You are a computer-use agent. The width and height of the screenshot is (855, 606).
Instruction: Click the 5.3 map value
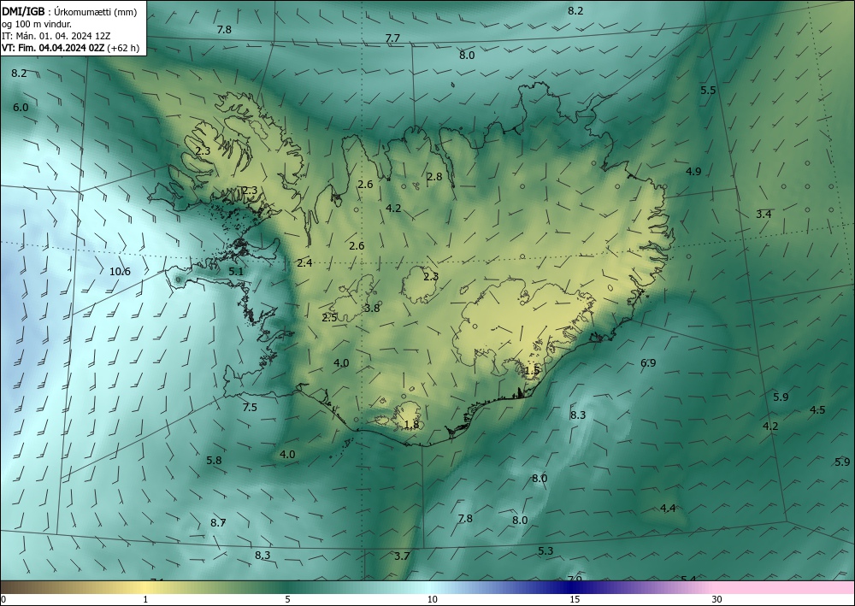pos(545,551)
